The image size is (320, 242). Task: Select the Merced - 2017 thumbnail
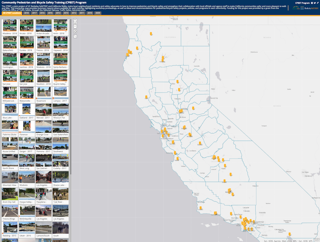pos(44,112)
